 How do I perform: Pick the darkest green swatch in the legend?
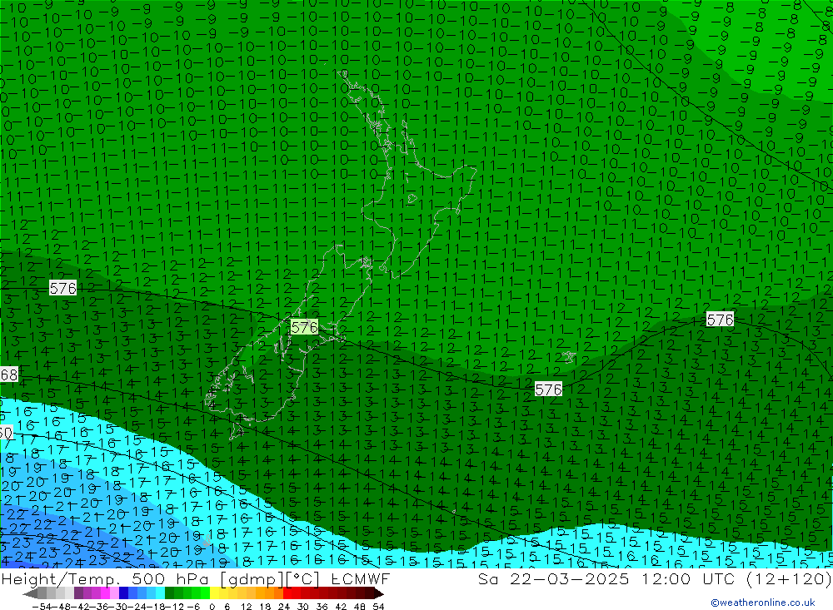tap(169, 593)
